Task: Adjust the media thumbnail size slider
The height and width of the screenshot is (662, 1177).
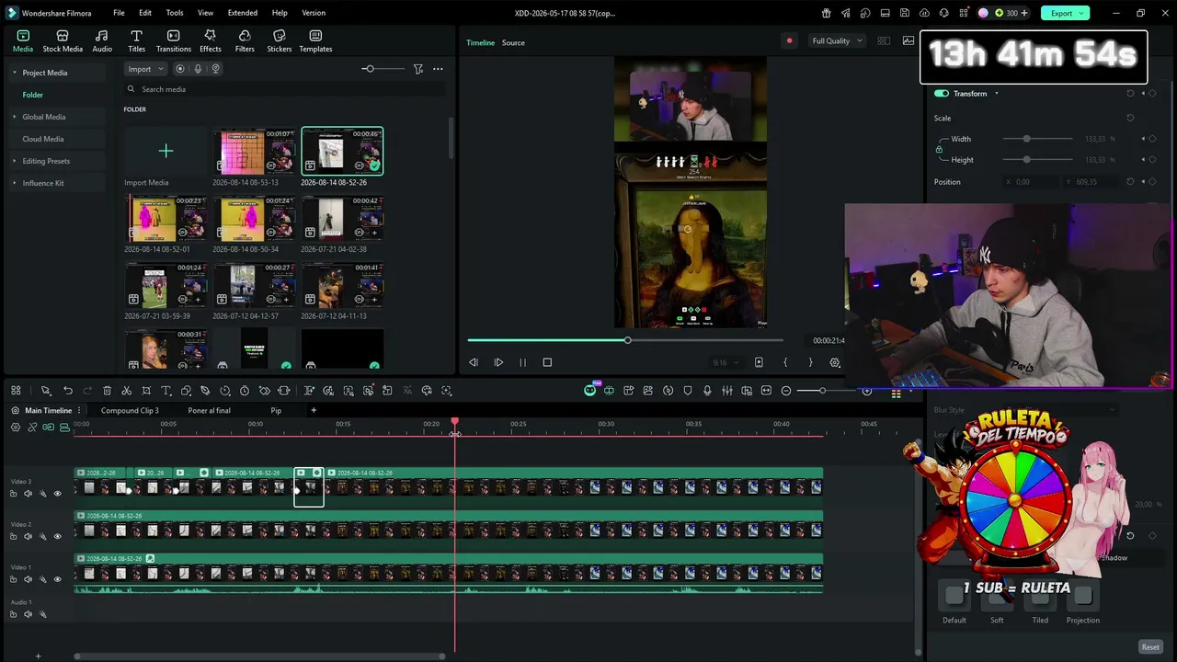Action: (369, 69)
